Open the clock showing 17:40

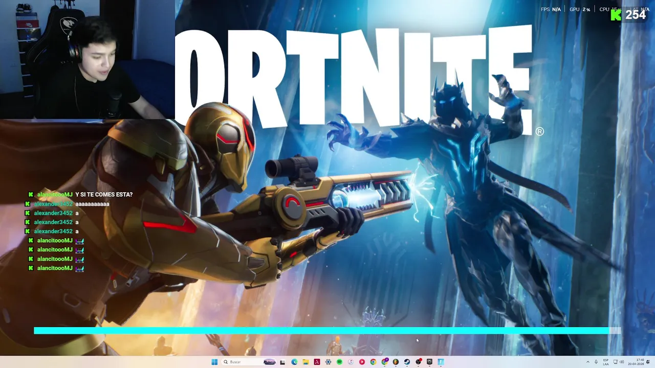[x=636, y=362]
